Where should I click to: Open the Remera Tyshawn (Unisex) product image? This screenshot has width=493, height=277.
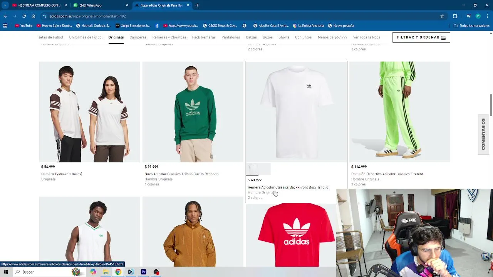89,112
